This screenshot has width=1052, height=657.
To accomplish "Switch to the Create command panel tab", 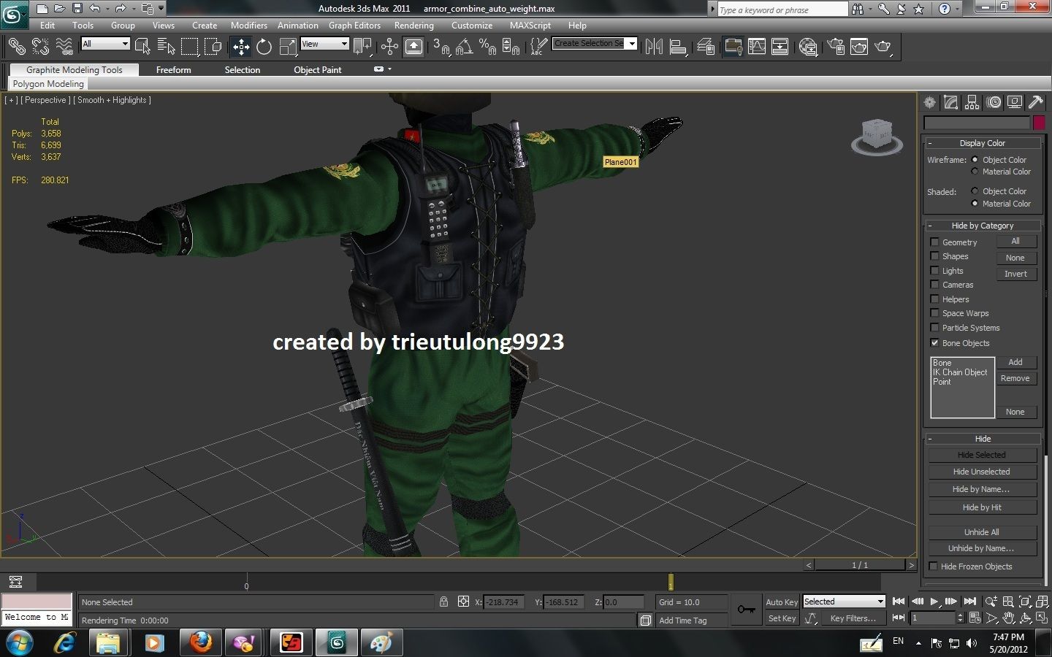I will tap(929, 103).
